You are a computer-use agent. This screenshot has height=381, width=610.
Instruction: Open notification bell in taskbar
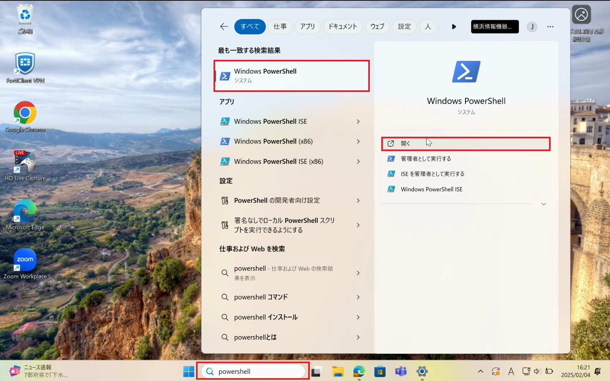pos(598,371)
